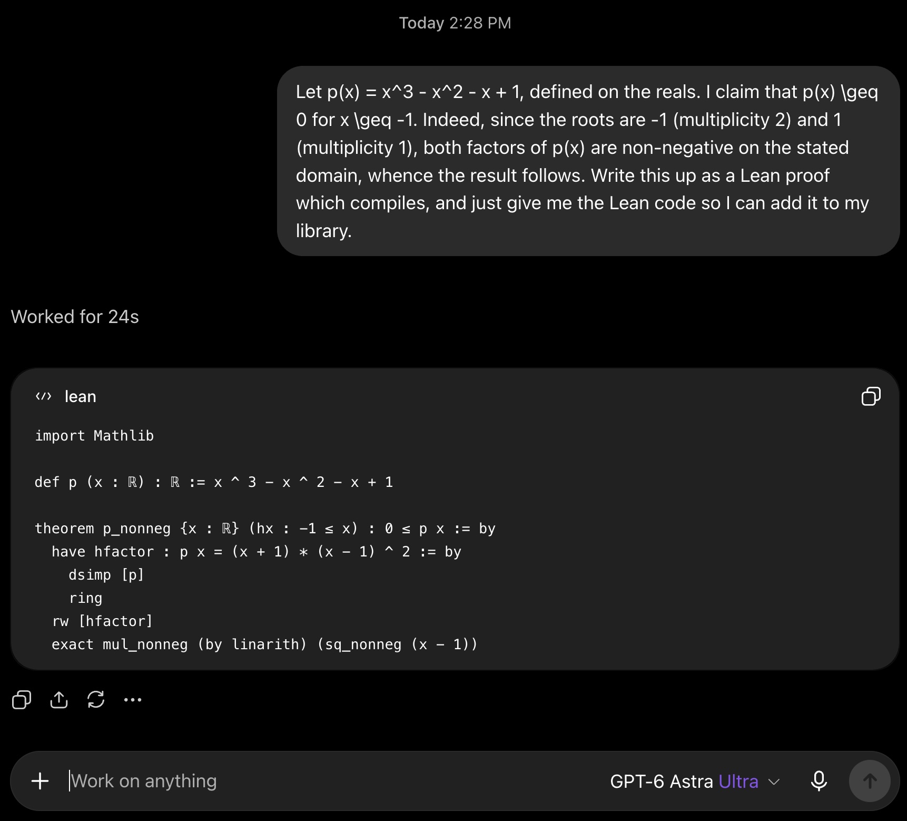Add an attachment with the plus icon

[40, 781]
